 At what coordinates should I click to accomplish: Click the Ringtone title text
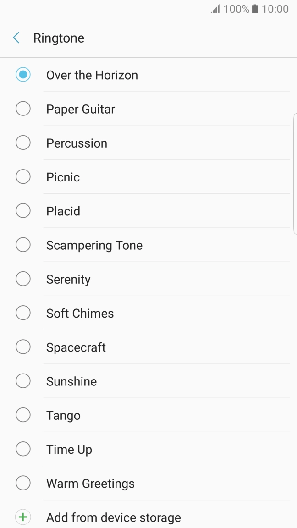click(x=59, y=38)
